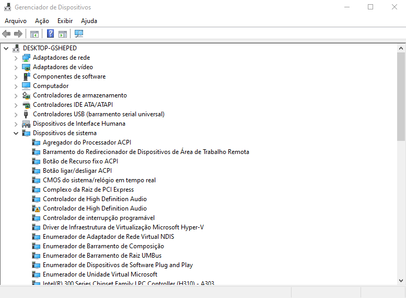Click the Device Manager title bar icon
406x298 pixels.
(7, 7)
